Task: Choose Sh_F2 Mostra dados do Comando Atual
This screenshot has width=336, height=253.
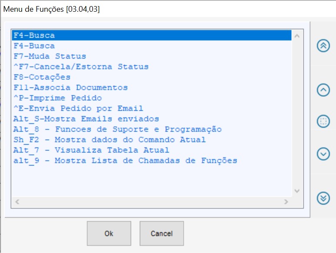Action: tap(109, 140)
